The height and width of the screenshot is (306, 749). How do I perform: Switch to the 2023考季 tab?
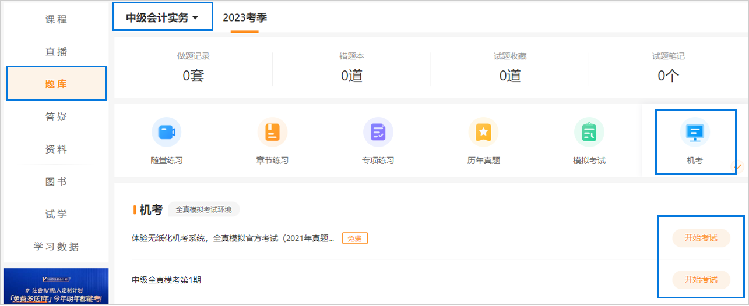tap(245, 17)
